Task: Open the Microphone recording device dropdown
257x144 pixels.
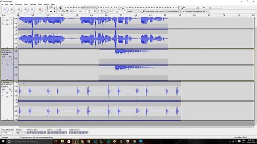Action: click(156, 12)
